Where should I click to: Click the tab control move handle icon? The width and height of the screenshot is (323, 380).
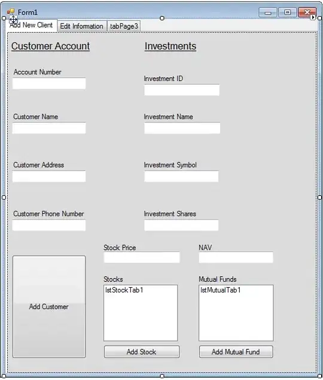13,19
